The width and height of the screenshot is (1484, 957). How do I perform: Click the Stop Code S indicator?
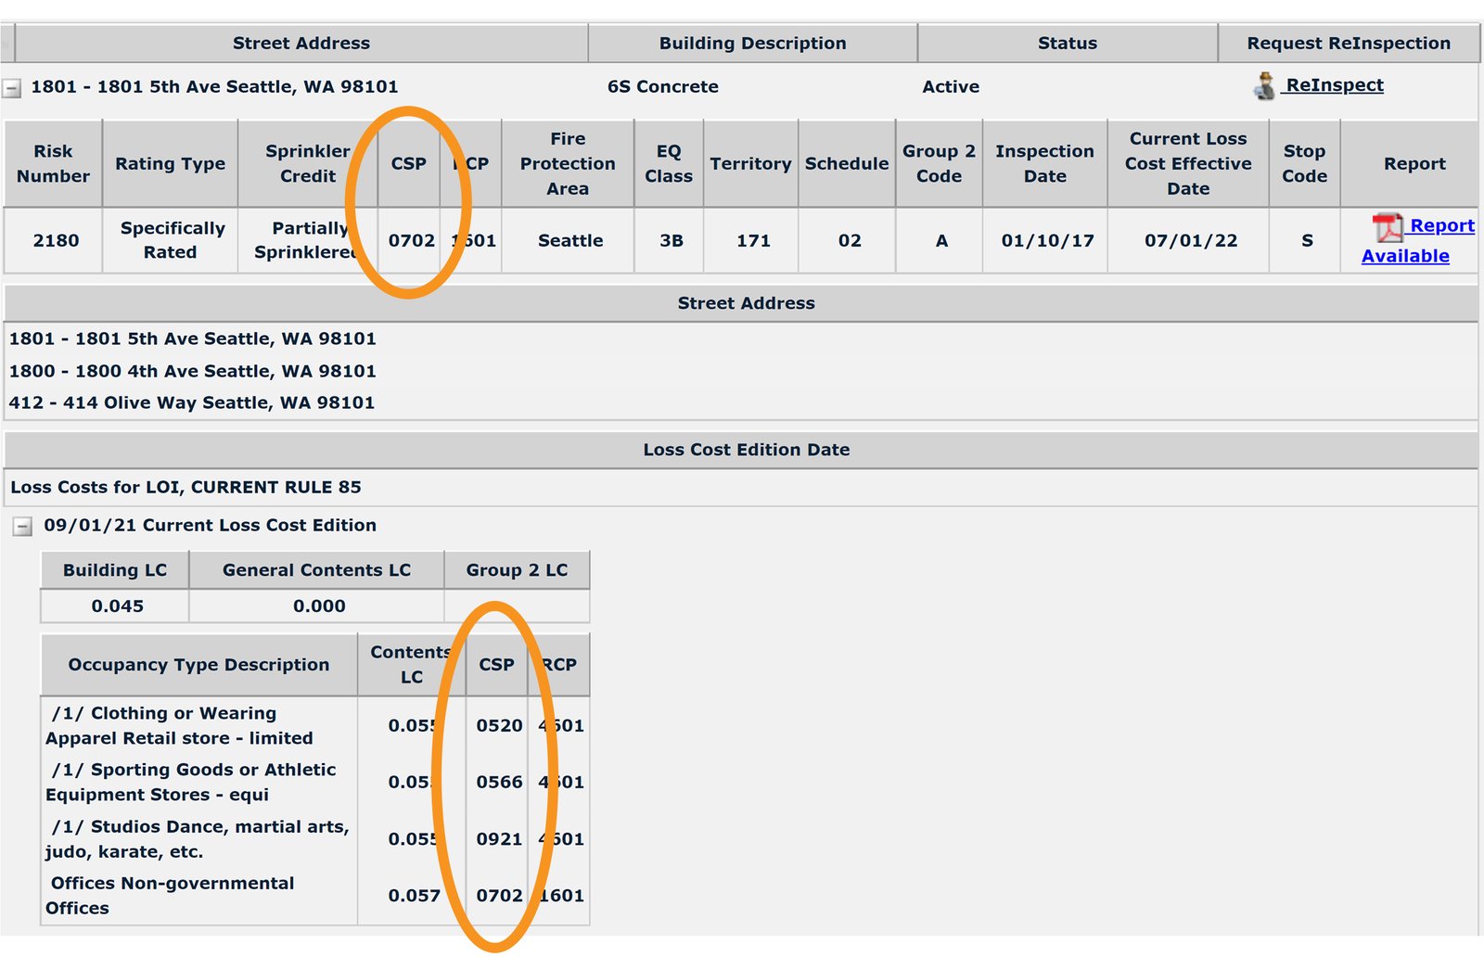1306,240
